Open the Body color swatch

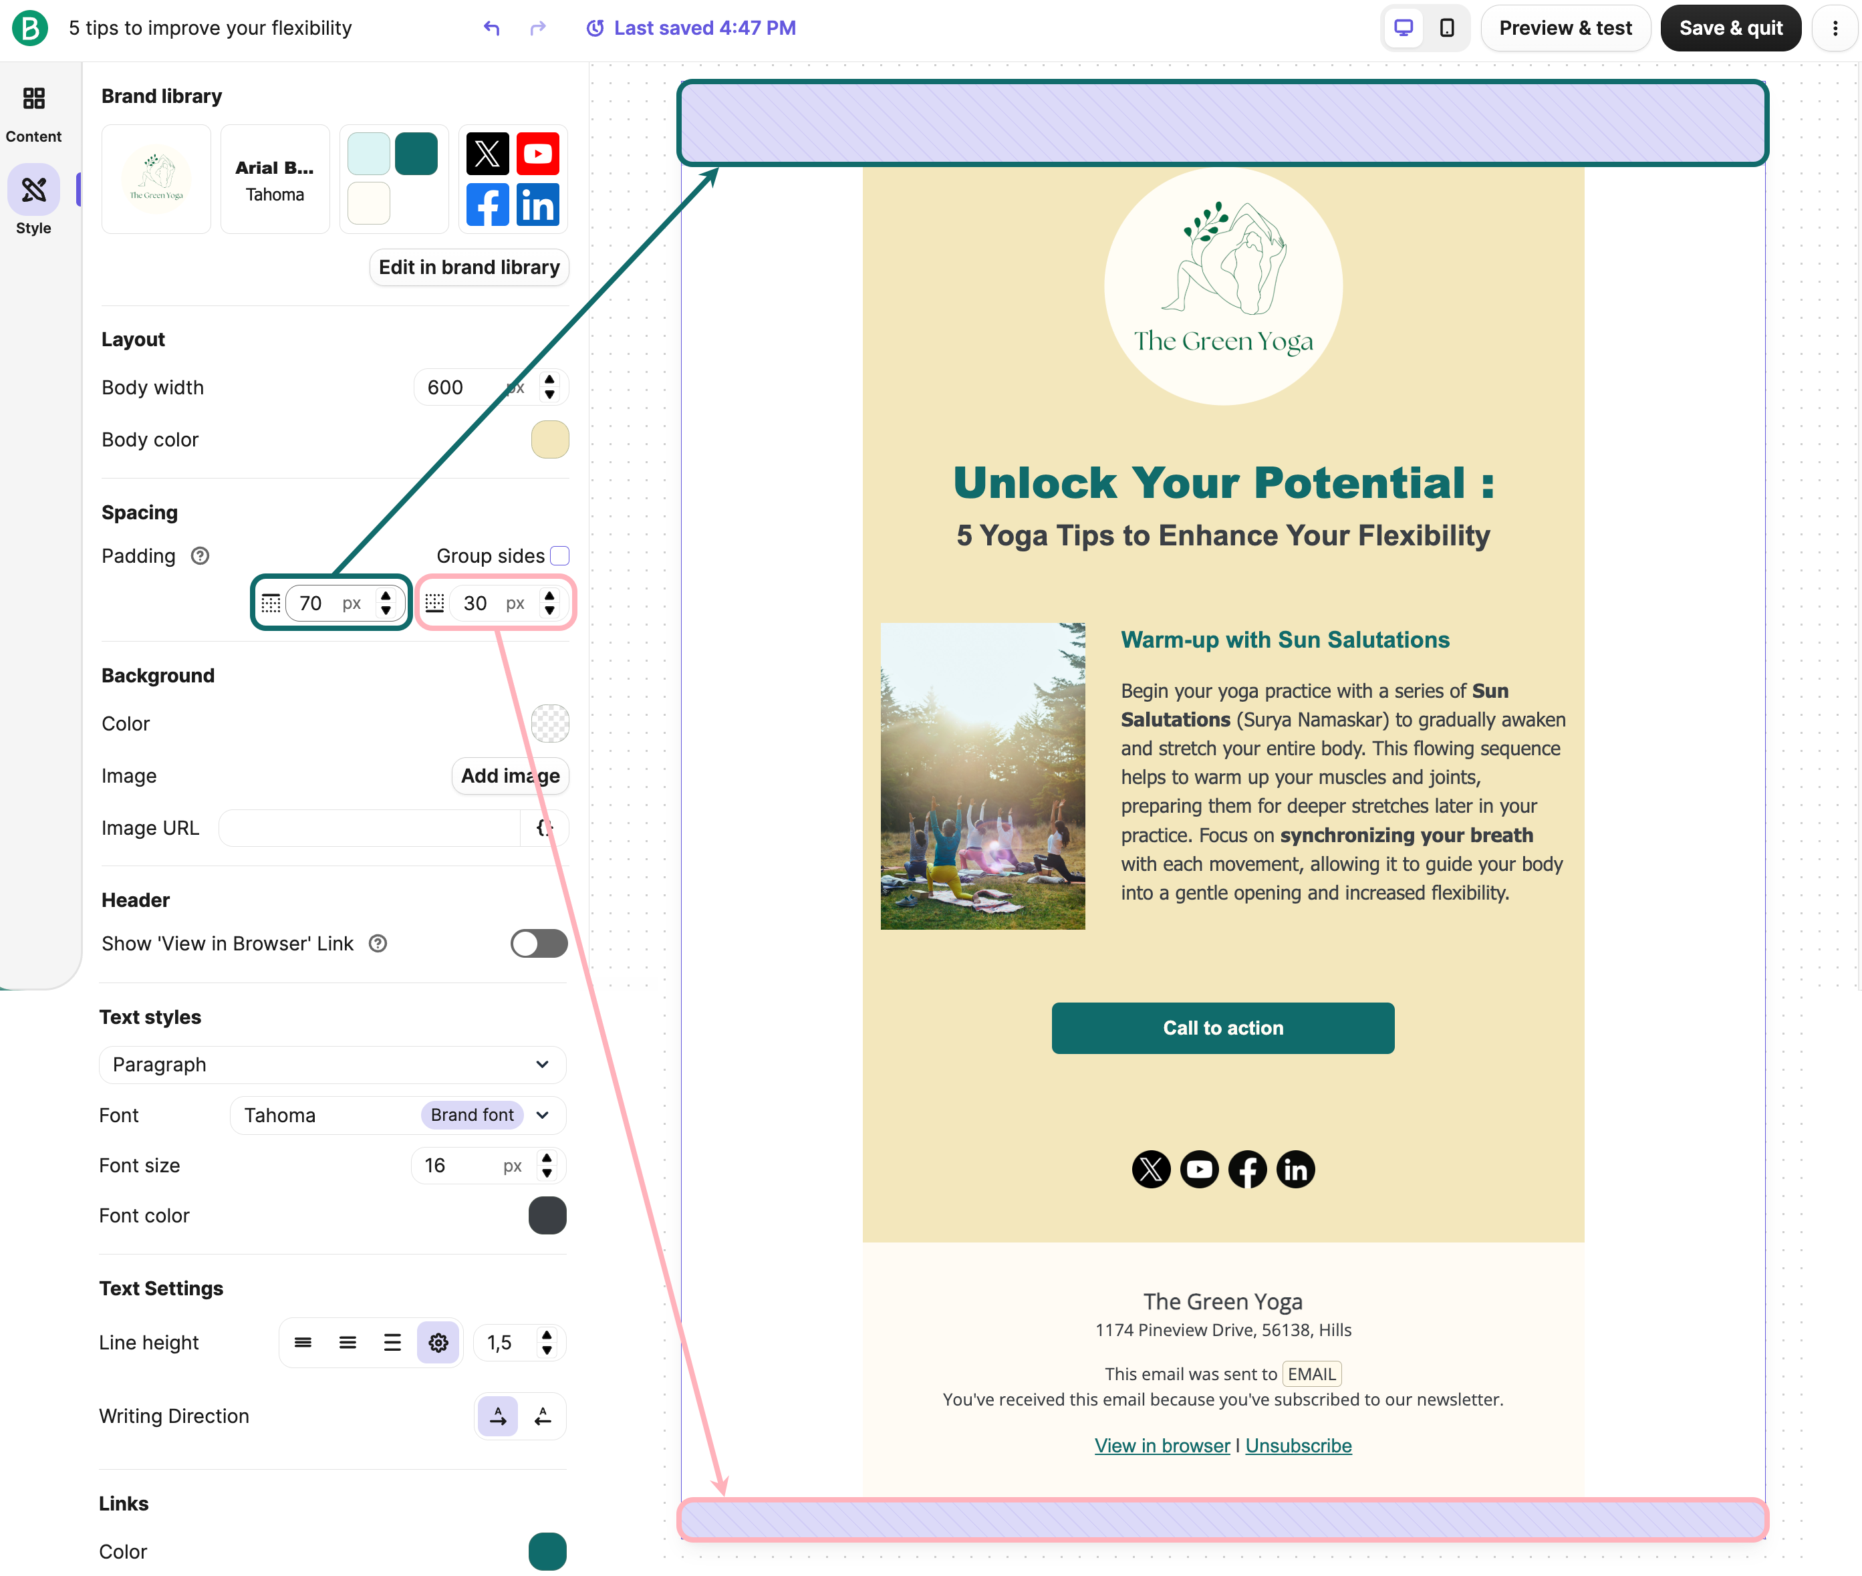[x=549, y=440]
